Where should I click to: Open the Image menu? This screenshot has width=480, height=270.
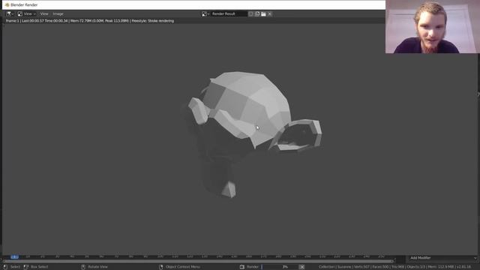58,13
